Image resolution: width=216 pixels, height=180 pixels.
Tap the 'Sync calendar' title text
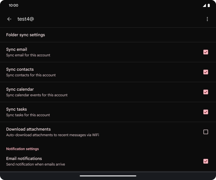[x=20, y=89]
